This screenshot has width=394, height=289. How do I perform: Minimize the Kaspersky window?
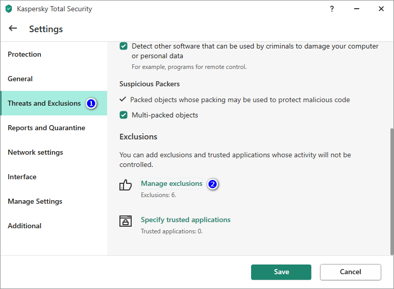click(357, 9)
